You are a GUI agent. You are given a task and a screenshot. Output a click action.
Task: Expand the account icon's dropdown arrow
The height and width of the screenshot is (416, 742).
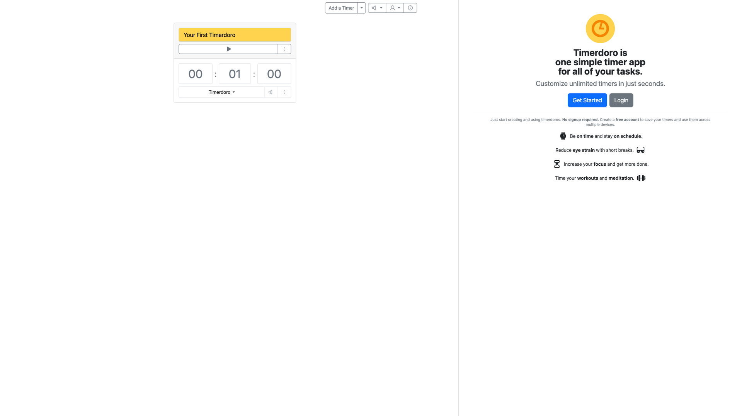(399, 8)
